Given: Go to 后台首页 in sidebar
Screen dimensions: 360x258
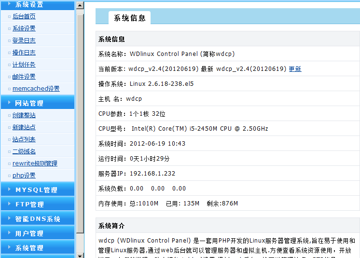Looking at the screenshot, I should pyautogui.click(x=24, y=16).
